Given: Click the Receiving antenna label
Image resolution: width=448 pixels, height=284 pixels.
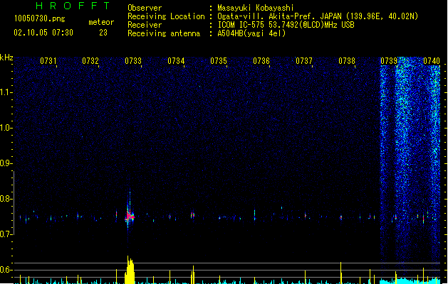Looking at the screenshot, I should click(x=164, y=33).
